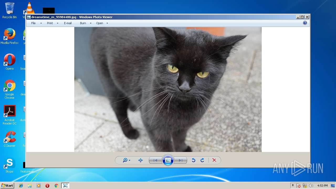Viewport: 336px width, 189px height.
Task: Open Windows Media Player from the taskbar
Action: click(x=39, y=186)
